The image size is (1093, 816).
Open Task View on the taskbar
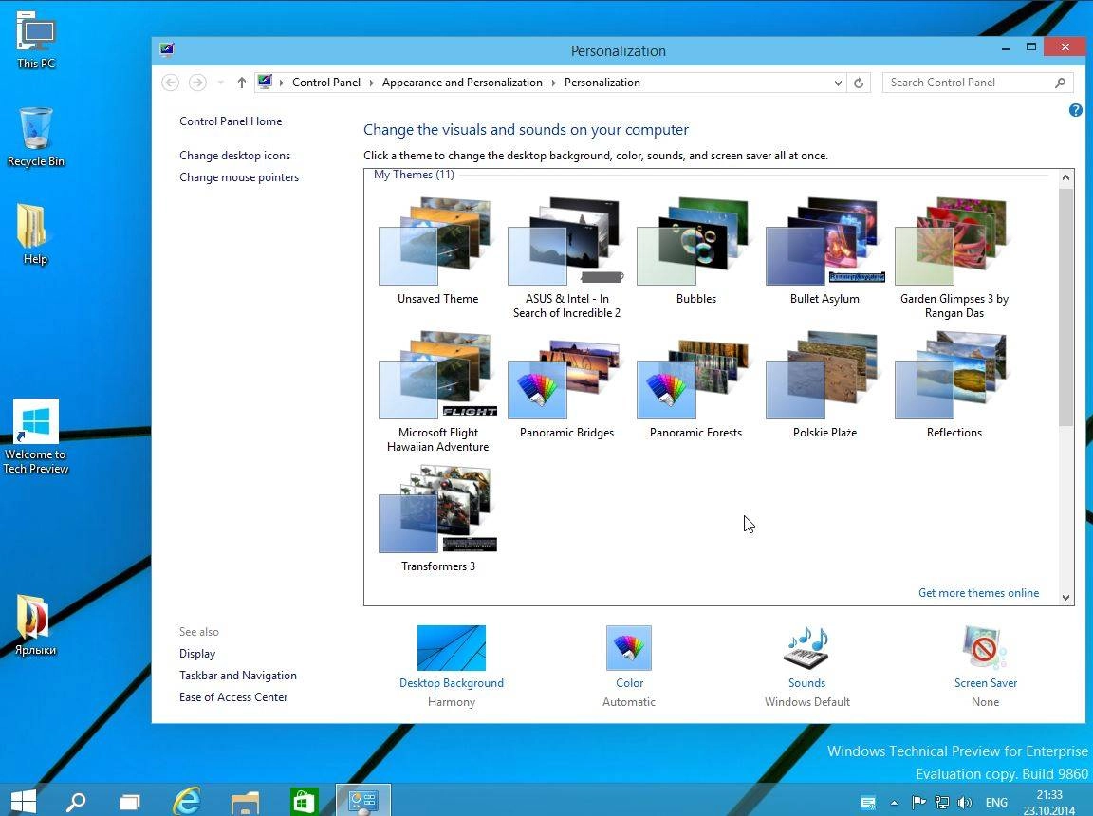pyautogui.click(x=130, y=802)
